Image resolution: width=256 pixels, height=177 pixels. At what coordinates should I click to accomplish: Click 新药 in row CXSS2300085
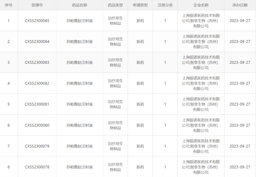pos(140,21)
